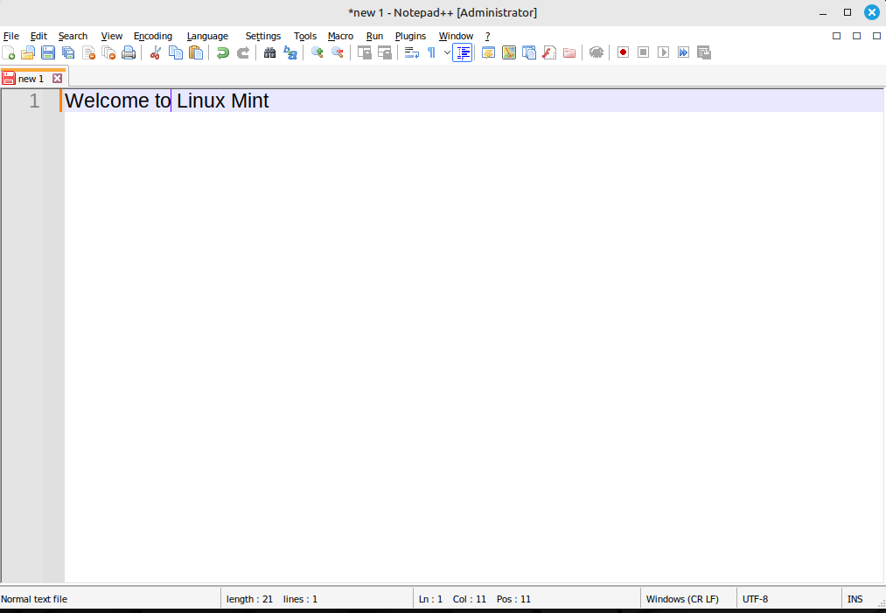
Task: Click the Save Recorded Macro icon
Action: point(704,52)
